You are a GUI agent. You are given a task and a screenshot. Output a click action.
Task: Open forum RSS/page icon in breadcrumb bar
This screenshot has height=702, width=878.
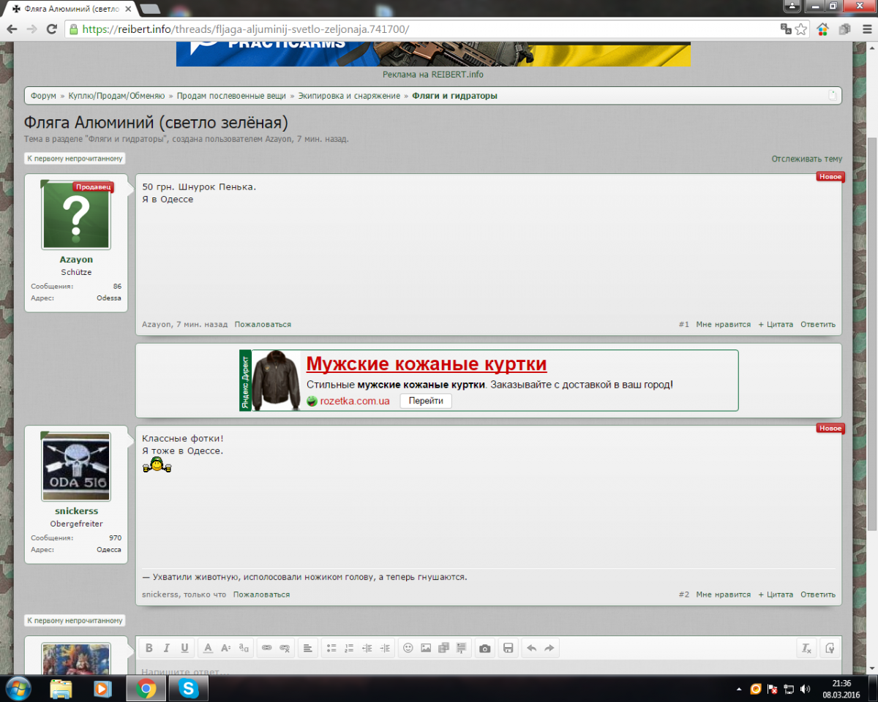832,96
